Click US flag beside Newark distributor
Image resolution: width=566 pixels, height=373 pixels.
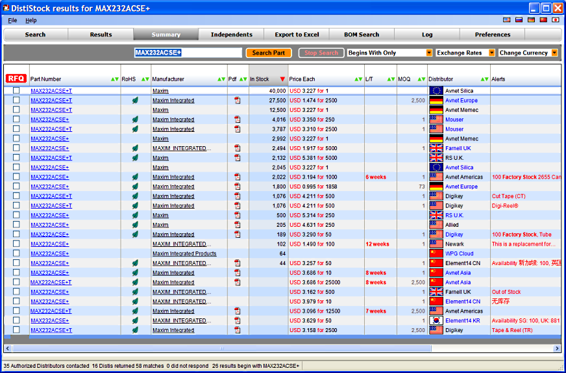[436, 244]
